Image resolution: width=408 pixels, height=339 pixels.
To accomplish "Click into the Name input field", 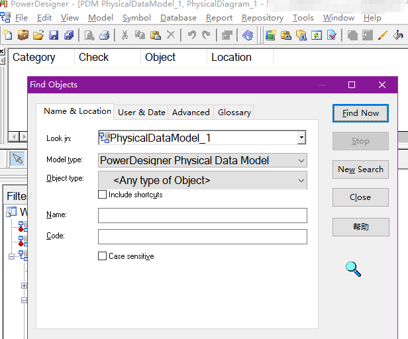I will (x=203, y=215).
